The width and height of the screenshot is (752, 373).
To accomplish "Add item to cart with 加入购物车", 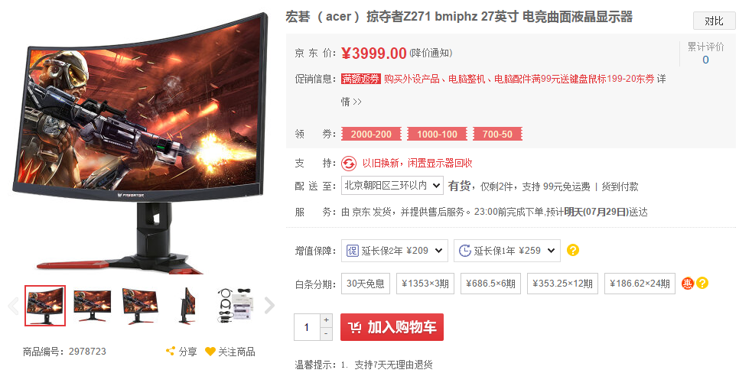I will click(392, 327).
